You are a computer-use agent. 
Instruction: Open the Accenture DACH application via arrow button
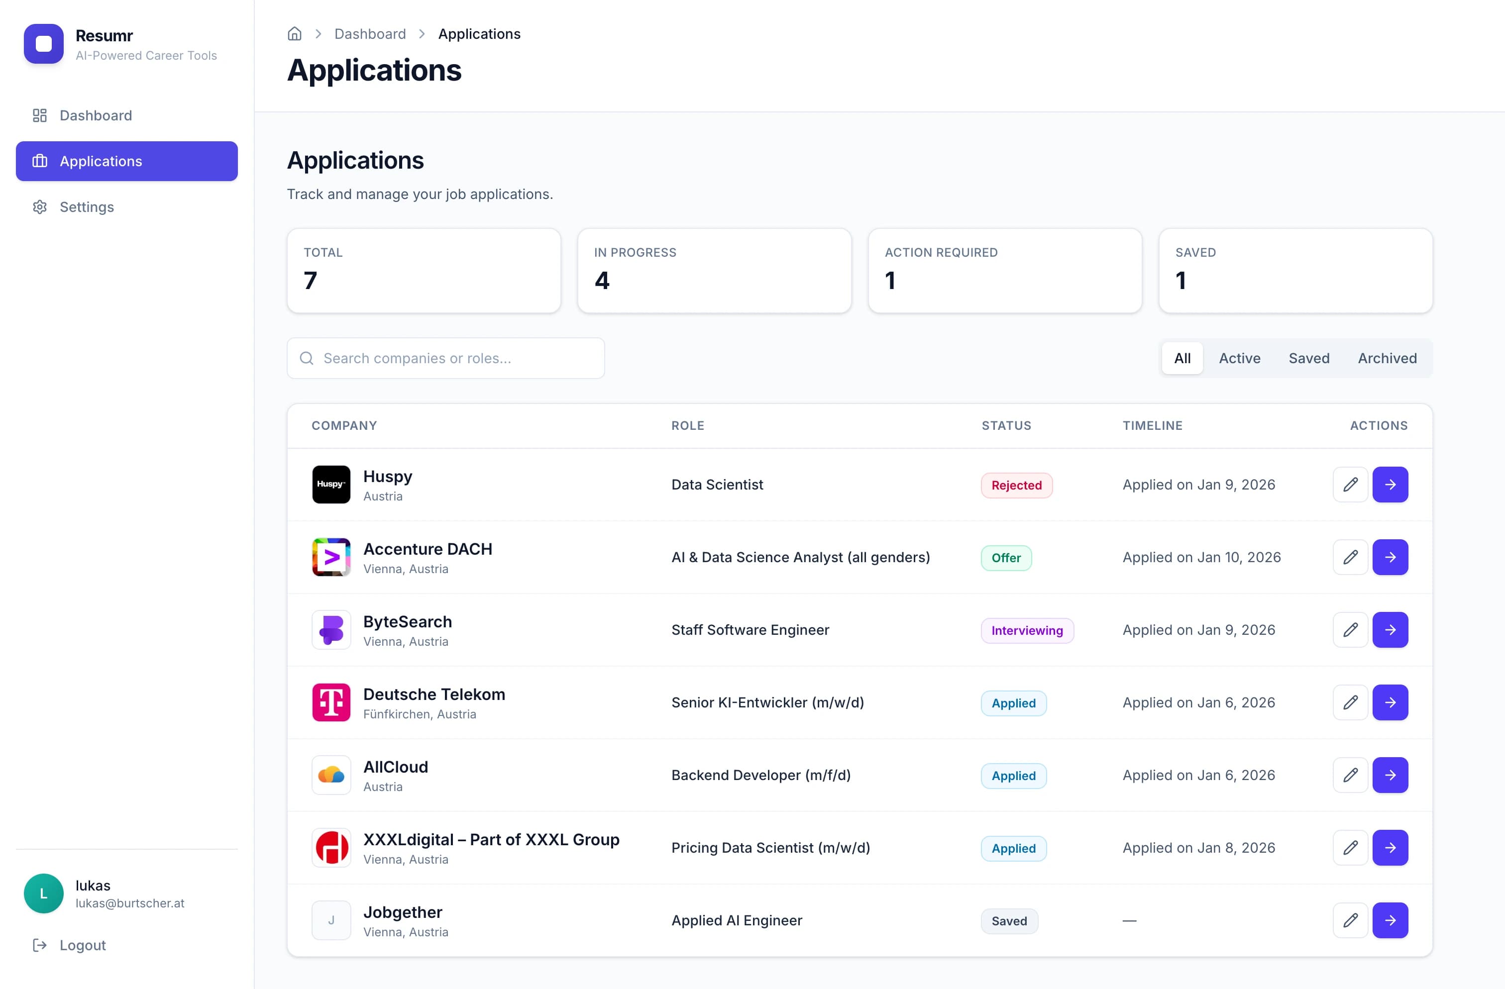tap(1391, 557)
